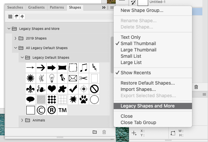The width and height of the screenshot is (208, 142).
Task: Select the heart shape thumbnail
Action: pos(52,89)
